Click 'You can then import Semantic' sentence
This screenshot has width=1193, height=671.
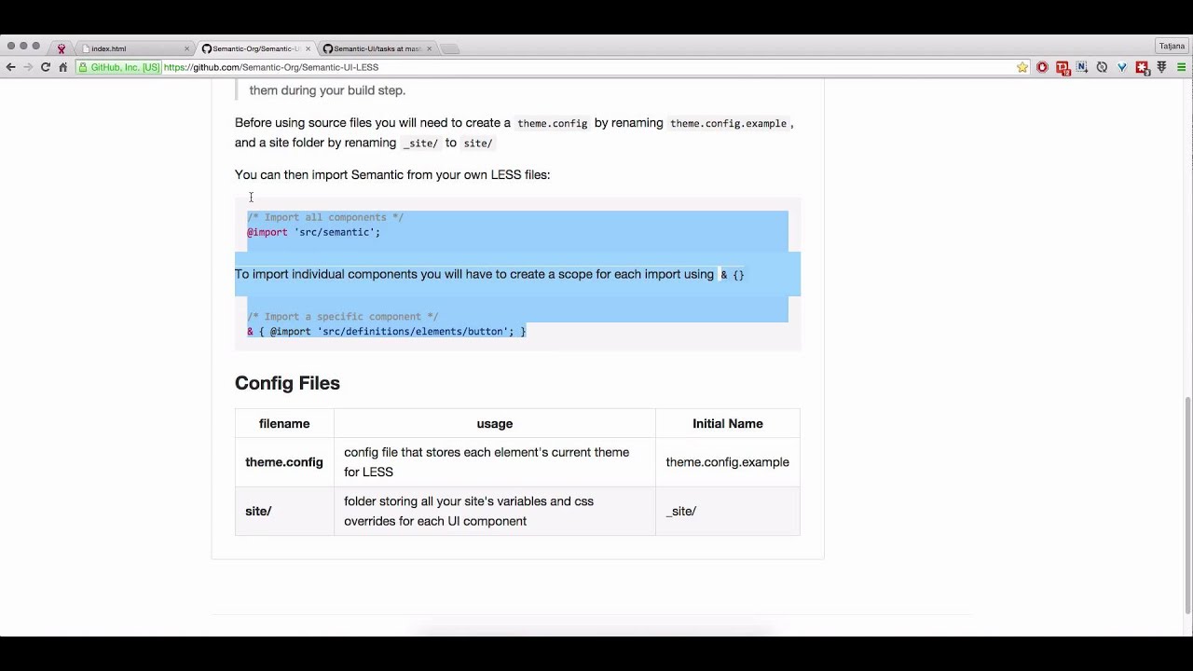[392, 174]
